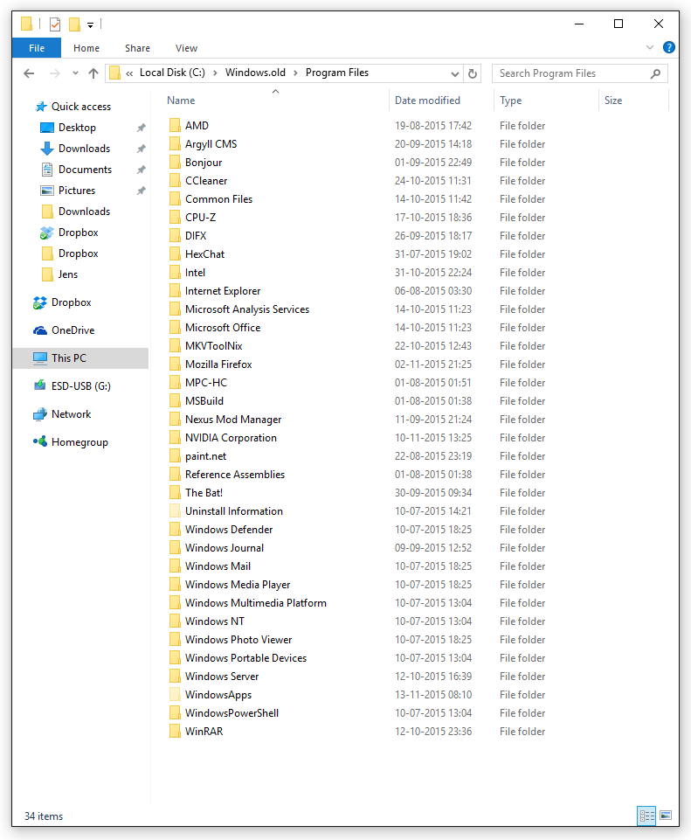Viewport: 691px width, 840px height.
Task: Go back with the Back arrow
Action: (x=29, y=73)
